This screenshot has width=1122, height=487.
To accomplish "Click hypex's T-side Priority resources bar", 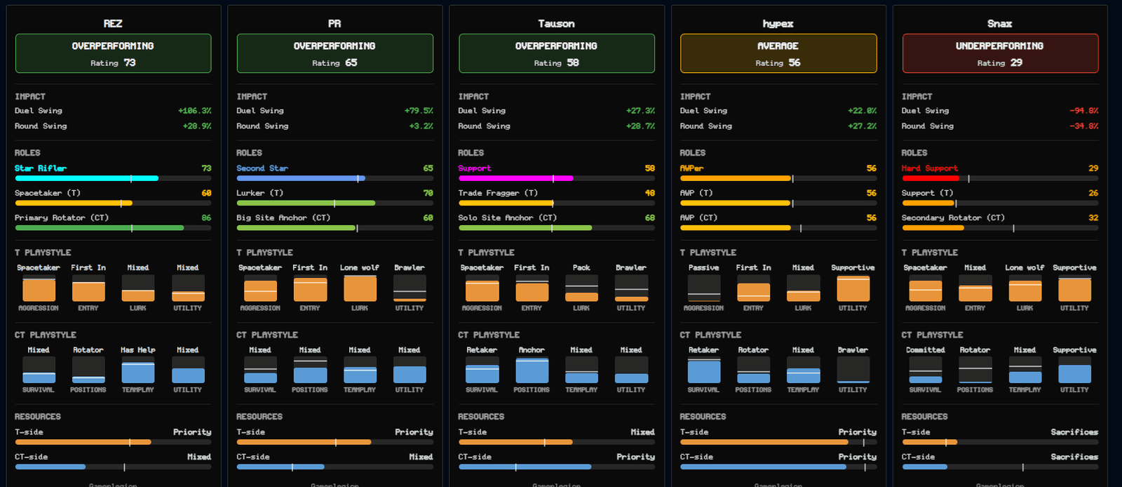I will tap(778, 442).
